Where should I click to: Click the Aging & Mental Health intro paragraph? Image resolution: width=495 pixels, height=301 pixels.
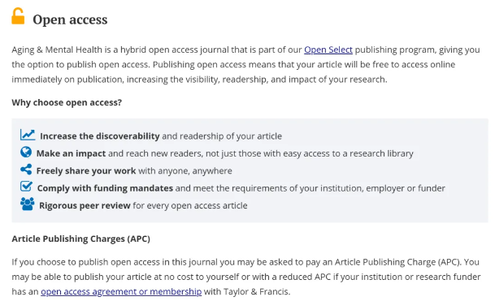tap(245, 65)
